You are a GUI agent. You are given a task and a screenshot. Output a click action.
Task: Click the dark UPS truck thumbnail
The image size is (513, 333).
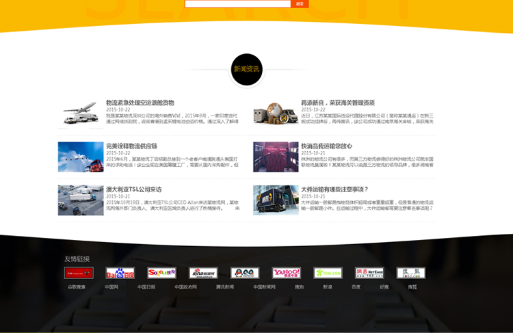pyautogui.click(x=276, y=200)
